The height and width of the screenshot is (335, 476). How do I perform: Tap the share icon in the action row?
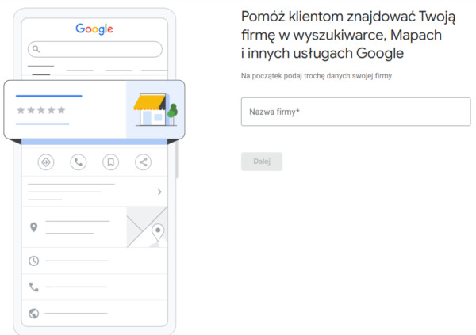point(143,162)
